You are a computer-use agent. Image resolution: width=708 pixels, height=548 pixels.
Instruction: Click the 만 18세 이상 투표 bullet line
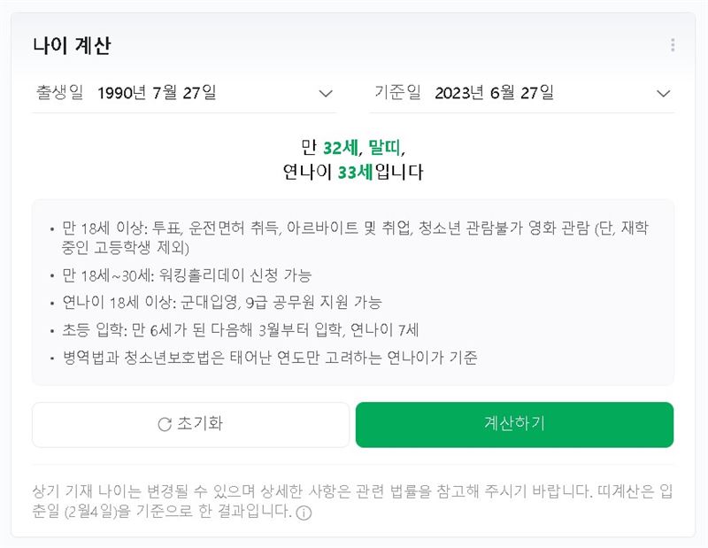pyautogui.click(x=351, y=228)
